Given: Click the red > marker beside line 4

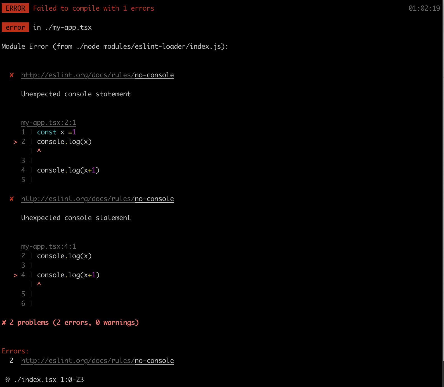Looking at the screenshot, I should (15, 276).
